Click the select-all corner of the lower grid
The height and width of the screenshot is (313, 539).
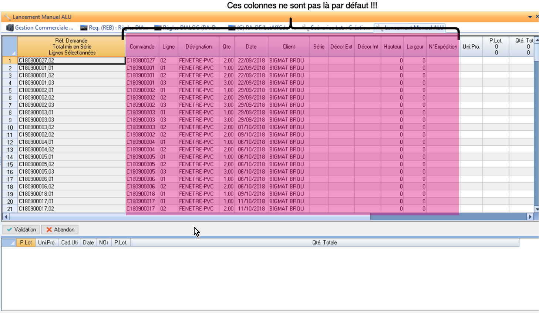click(9, 243)
